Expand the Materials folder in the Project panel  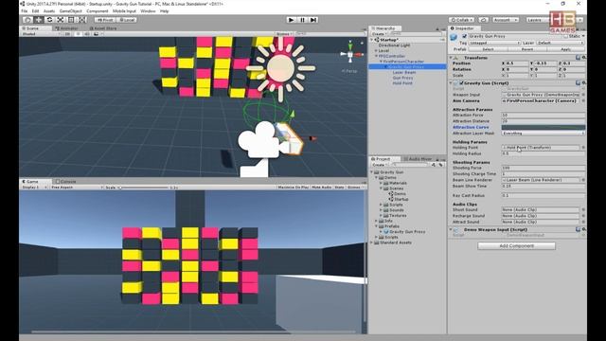pos(381,183)
